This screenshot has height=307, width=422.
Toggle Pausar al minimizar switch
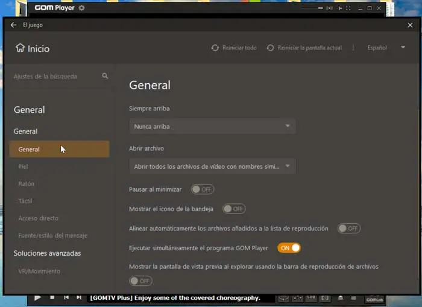point(203,189)
